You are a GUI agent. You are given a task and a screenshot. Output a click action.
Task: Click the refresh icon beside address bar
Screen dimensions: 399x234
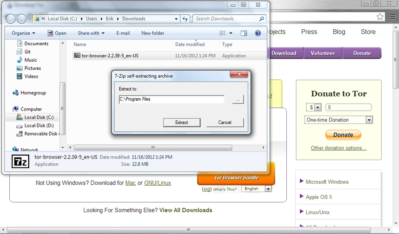click(185, 19)
